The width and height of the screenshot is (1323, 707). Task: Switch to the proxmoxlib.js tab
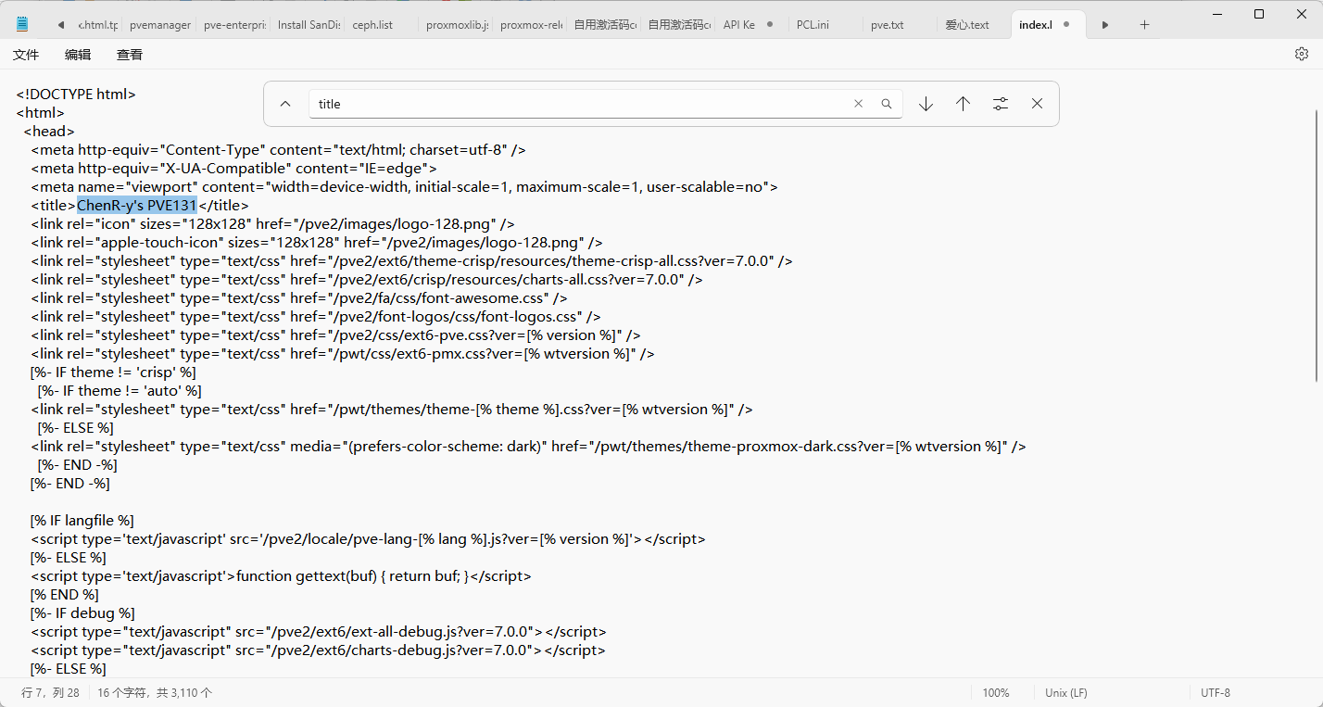(456, 25)
